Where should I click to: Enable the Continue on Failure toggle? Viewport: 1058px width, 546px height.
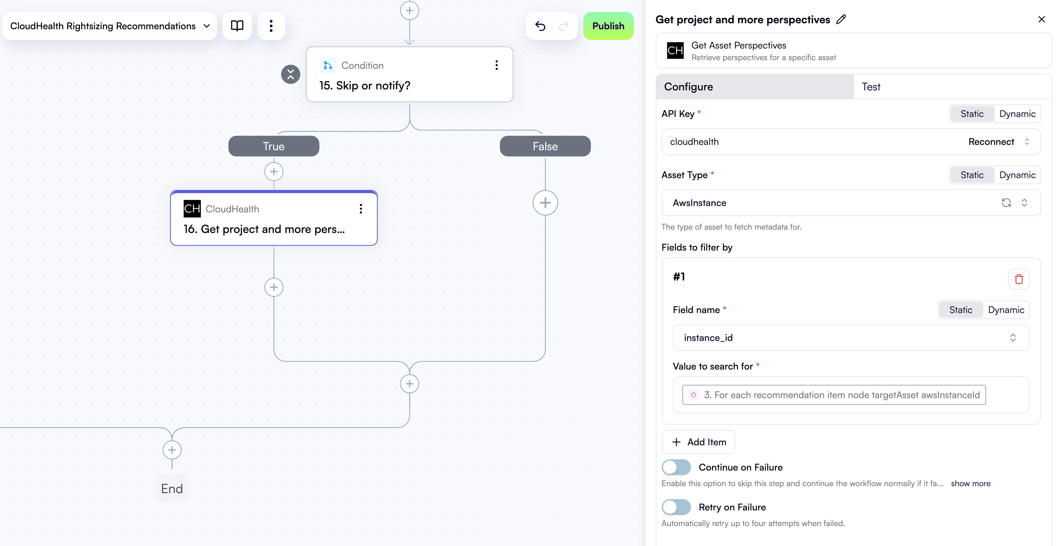pos(676,467)
